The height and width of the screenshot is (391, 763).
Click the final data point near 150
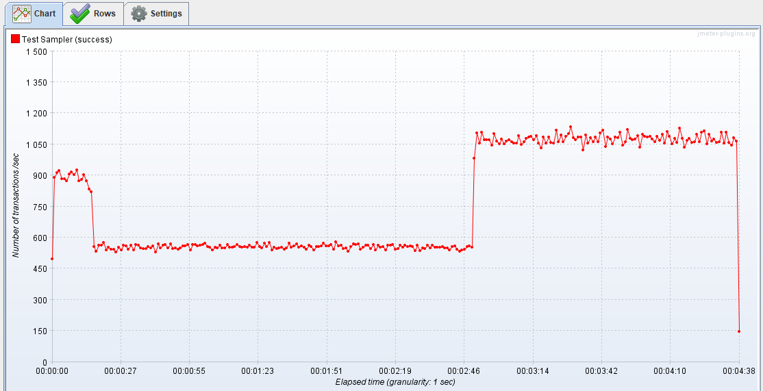[x=739, y=331]
